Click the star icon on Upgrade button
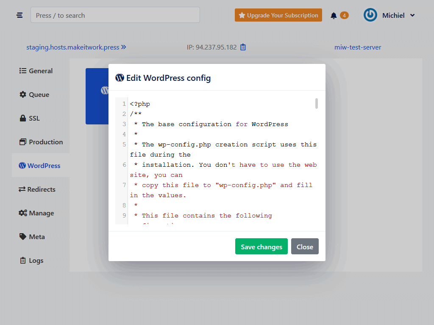 (x=242, y=15)
